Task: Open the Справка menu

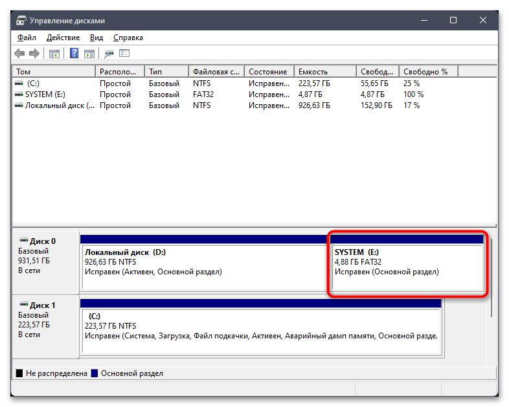Action: [x=128, y=38]
